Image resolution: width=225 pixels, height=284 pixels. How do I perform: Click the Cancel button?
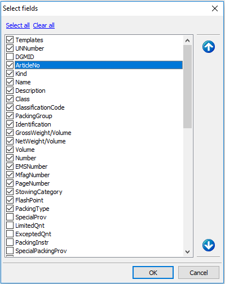pyautogui.click(x=198, y=273)
